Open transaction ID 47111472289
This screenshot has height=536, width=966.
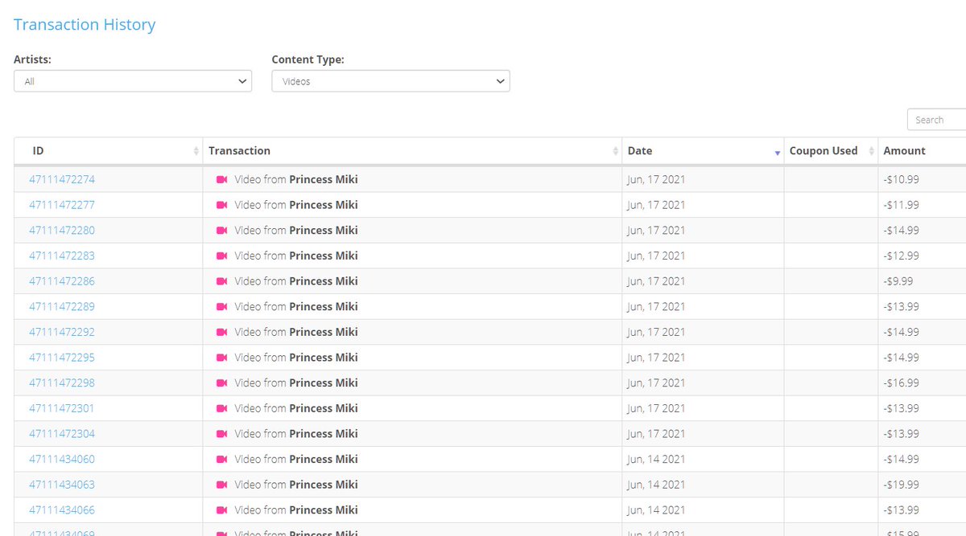[62, 307]
